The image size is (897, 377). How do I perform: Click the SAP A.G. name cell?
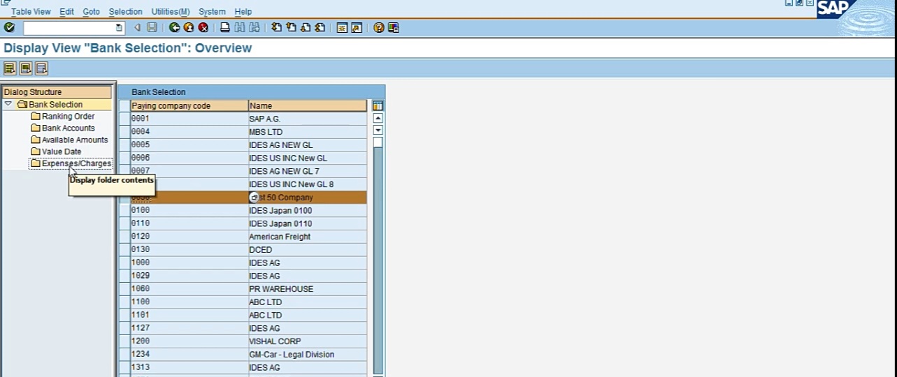(308, 119)
